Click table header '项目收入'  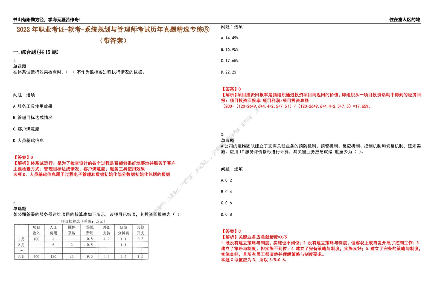[36, 230]
